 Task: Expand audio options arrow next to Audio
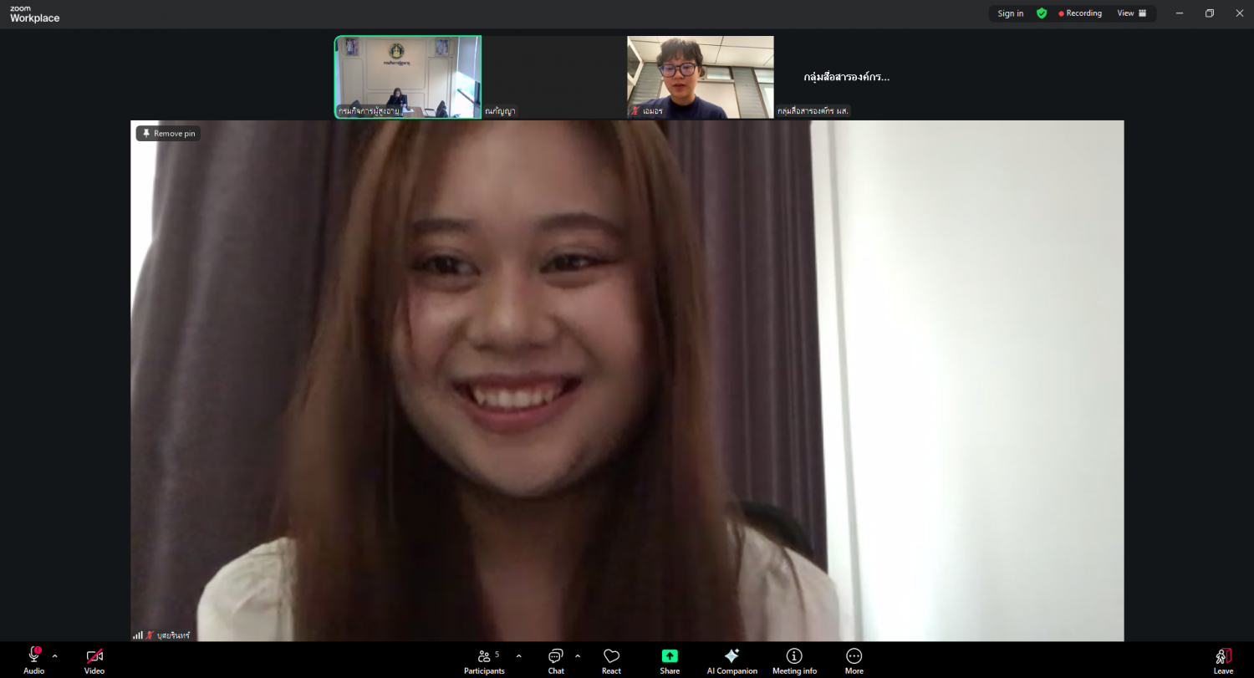click(x=55, y=656)
